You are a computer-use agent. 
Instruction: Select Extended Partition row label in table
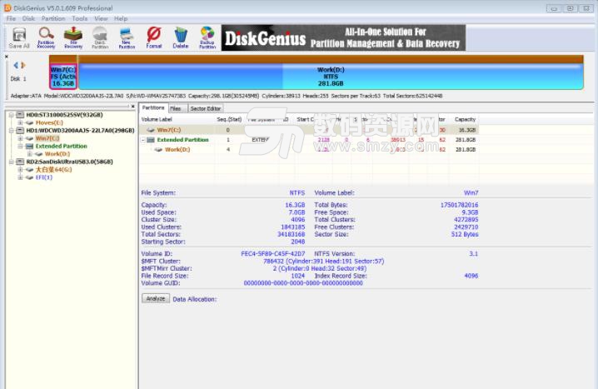pos(182,140)
